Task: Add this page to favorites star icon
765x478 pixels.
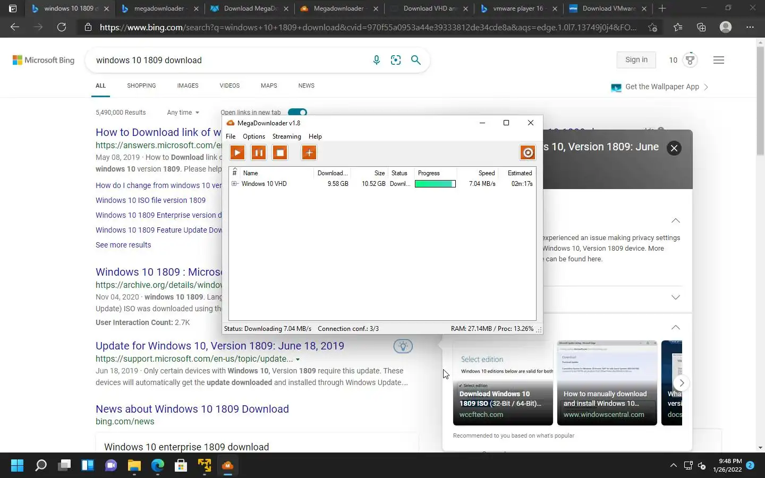Action: [x=652, y=27]
